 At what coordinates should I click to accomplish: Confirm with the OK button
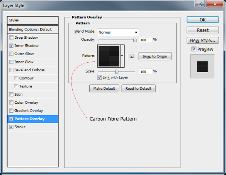click(x=203, y=20)
